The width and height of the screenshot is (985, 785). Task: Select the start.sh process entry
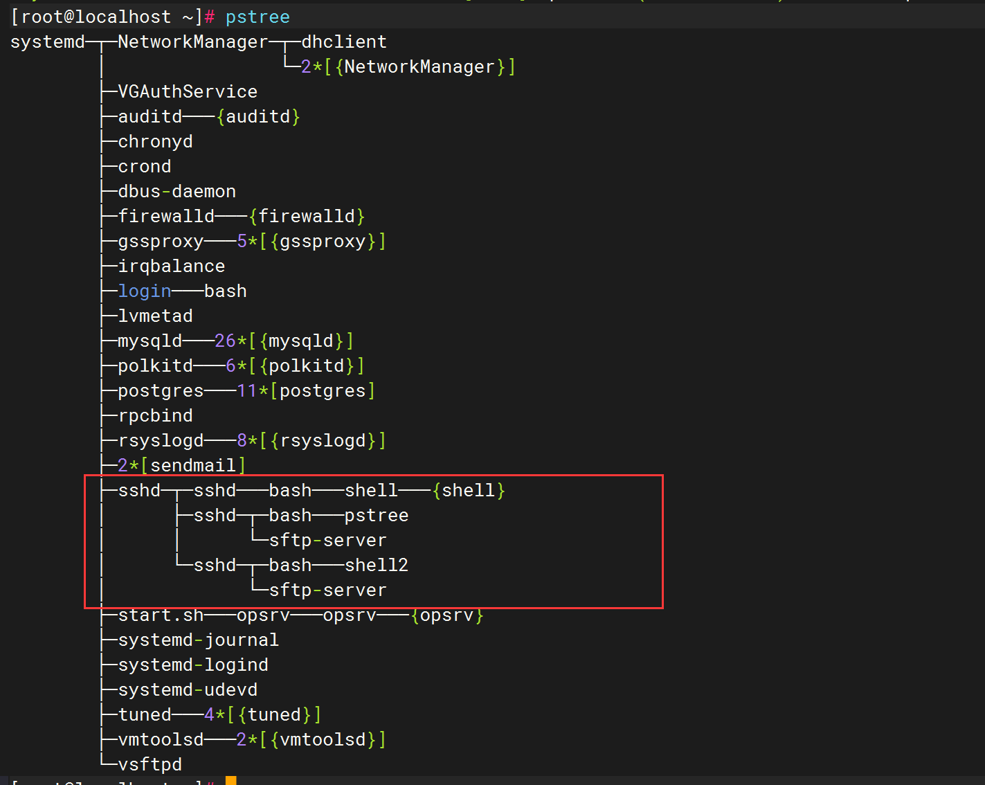[161, 615]
